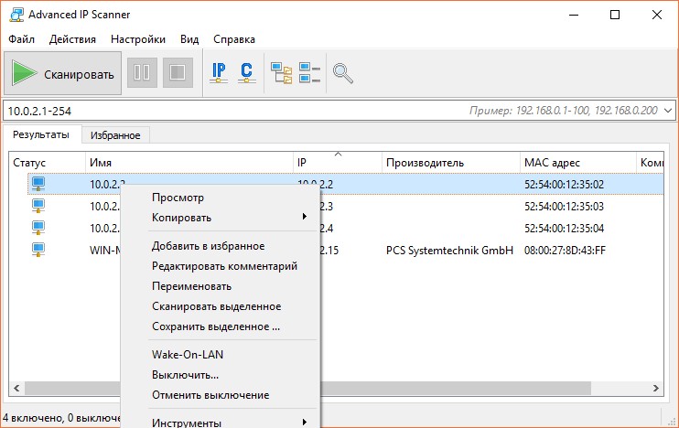Switch to the Результаты tab
The image size is (679, 428).
(41, 134)
